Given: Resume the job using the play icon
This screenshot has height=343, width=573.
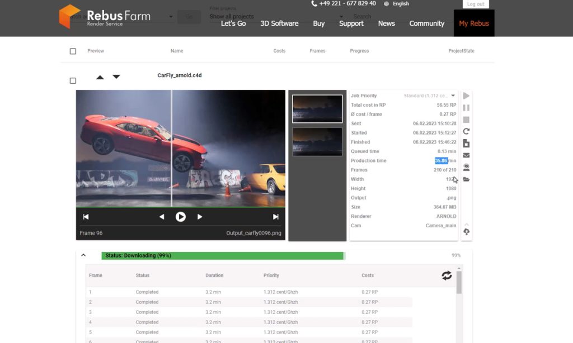Looking at the screenshot, I should click(466, 96).
